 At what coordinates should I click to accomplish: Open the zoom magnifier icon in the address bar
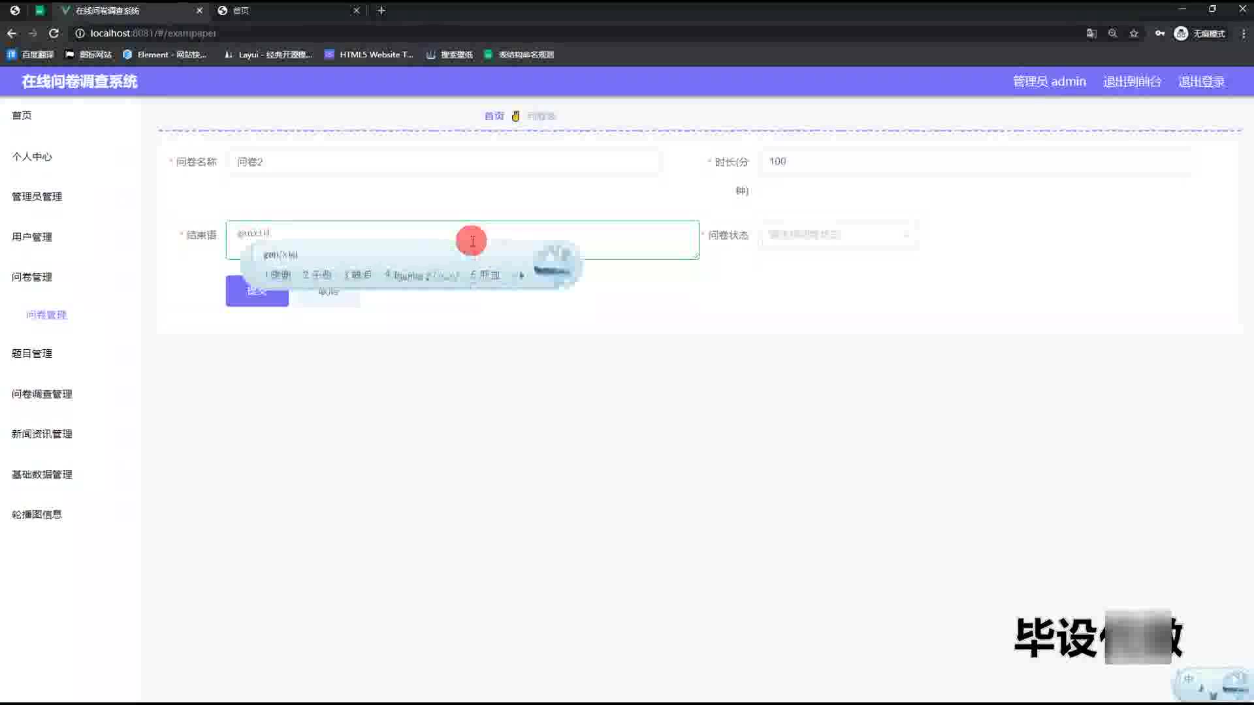1112,33
